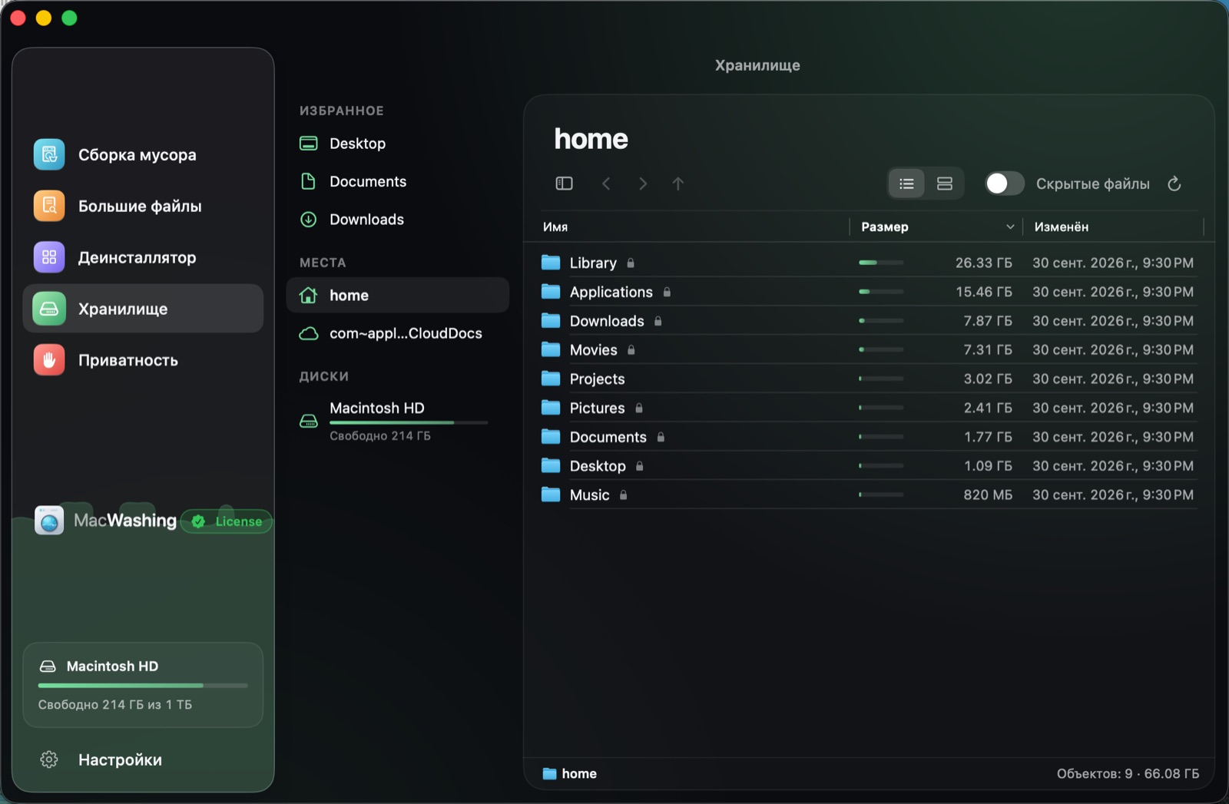Go back with the left arrow
1229x804 pixels.
click(606, 184)
